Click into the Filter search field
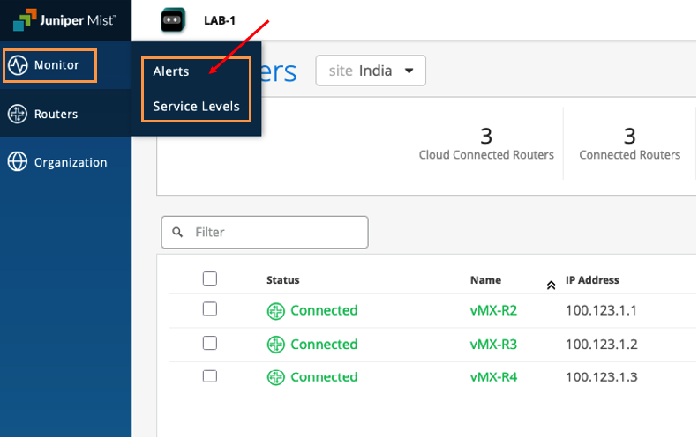This screenshot has width=698, height=438. pos(274,233)
